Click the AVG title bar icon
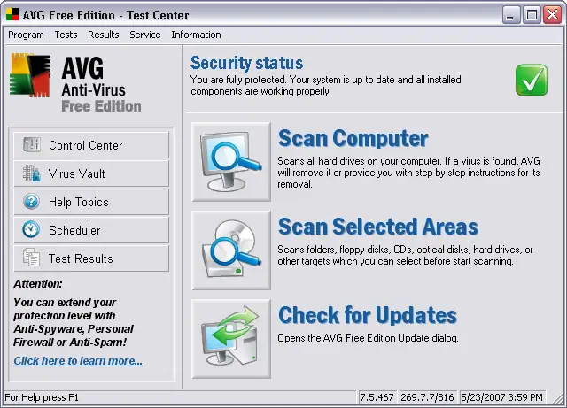 pos(12,15)
